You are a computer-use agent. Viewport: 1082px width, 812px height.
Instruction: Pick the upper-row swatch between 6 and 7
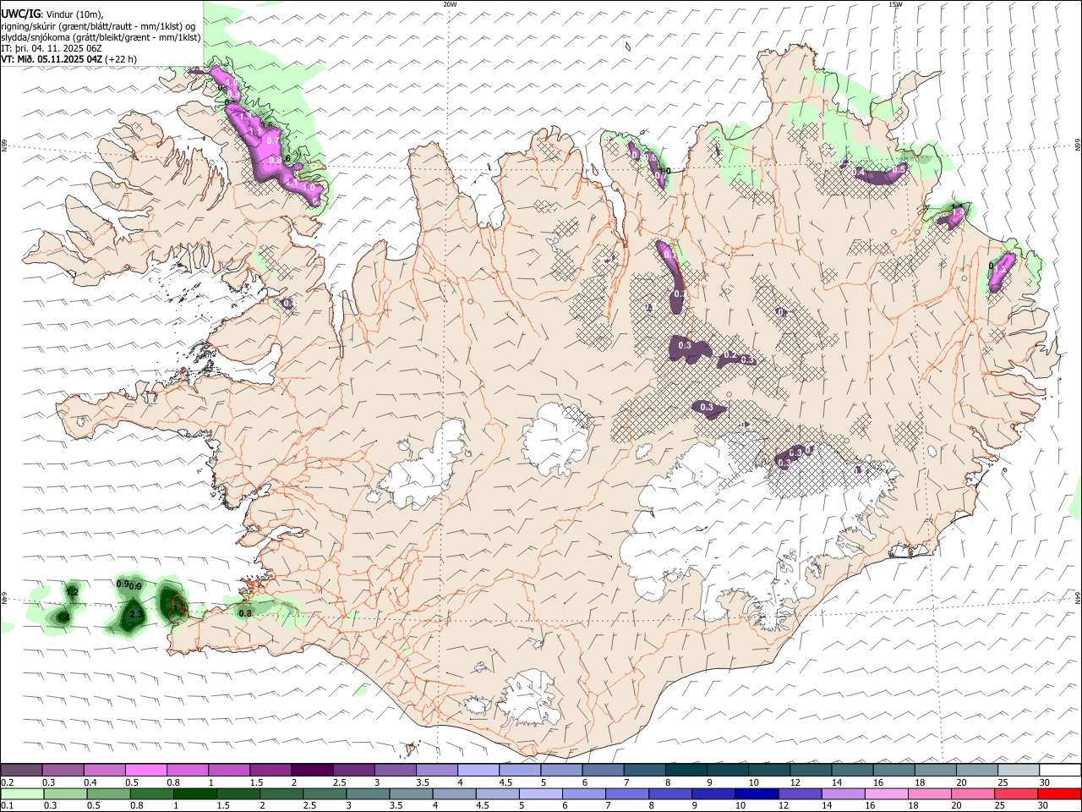click(x=603, y=771)
